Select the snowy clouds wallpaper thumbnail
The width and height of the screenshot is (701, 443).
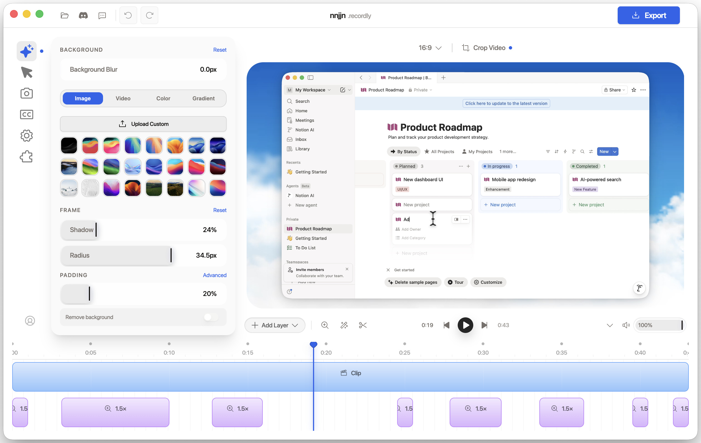[x=69, y=188]
